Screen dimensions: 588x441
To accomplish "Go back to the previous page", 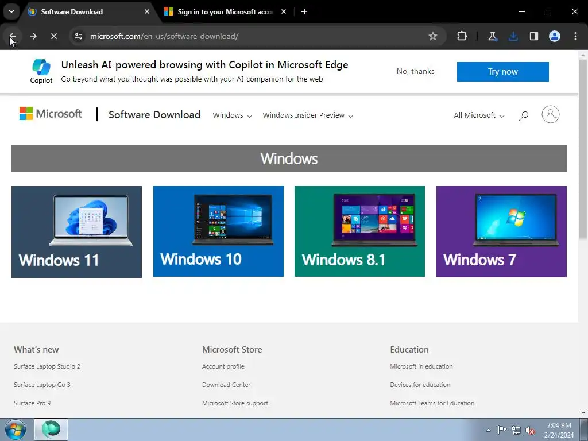I will [13, 36].
